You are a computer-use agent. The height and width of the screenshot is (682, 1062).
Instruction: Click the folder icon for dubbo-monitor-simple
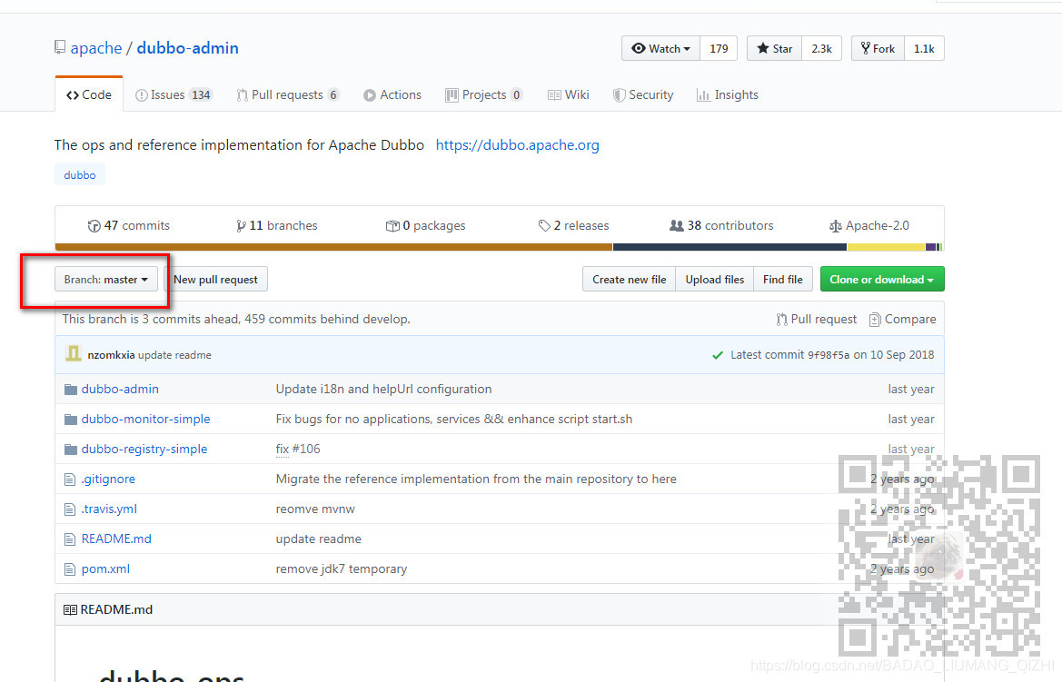click(71, 420)
